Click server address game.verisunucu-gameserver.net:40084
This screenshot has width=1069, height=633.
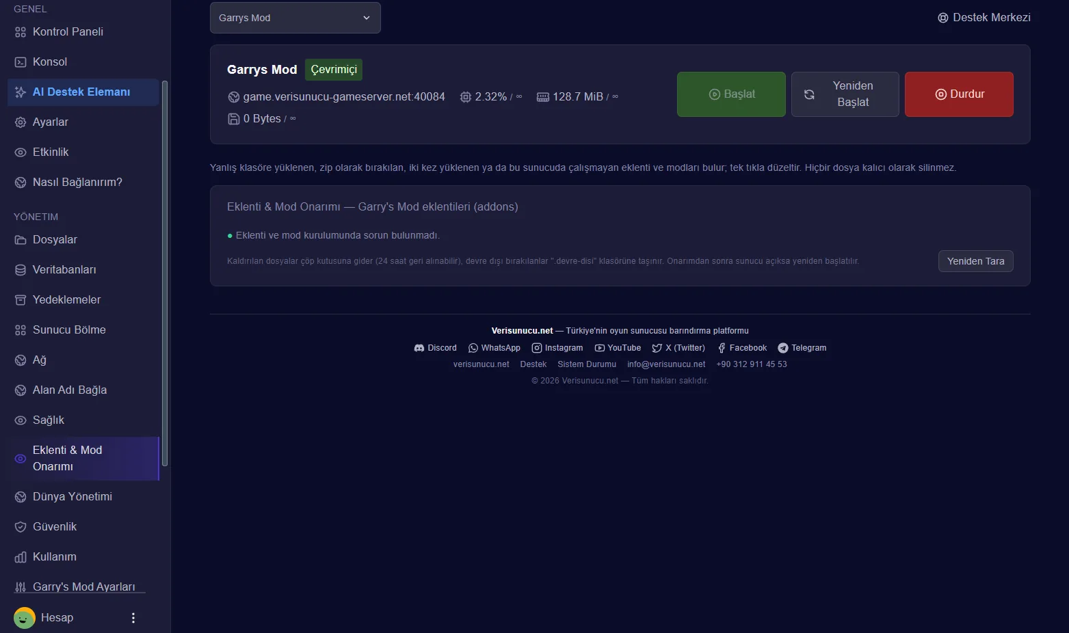[344, 97]
